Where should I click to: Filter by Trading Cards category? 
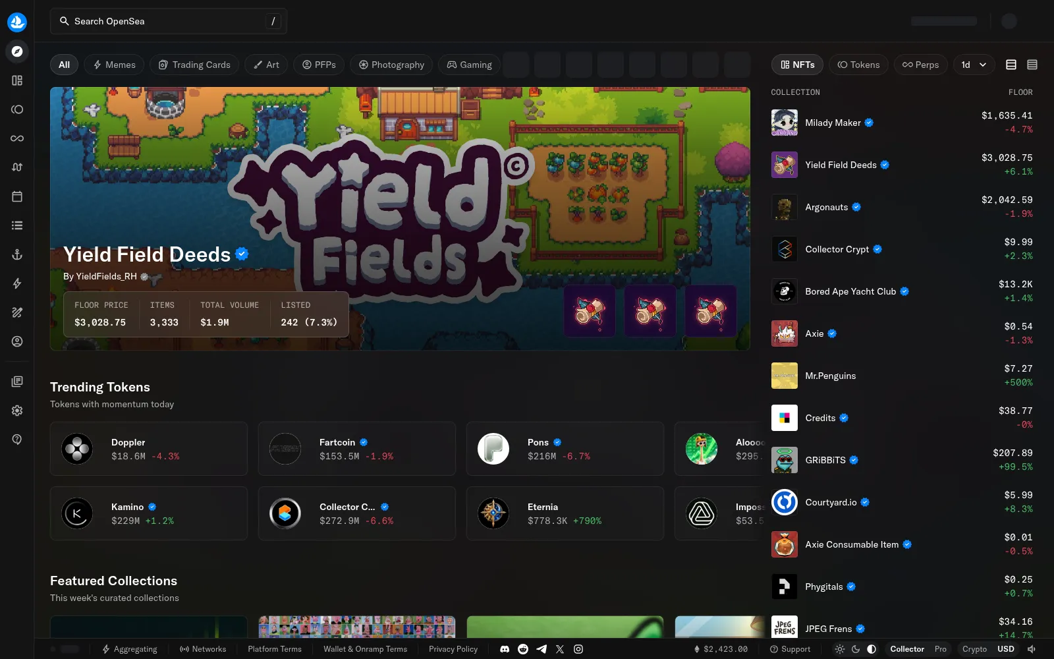tap(194, 65)
